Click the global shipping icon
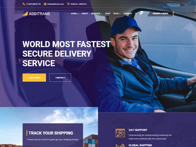 tap(120, 145)
